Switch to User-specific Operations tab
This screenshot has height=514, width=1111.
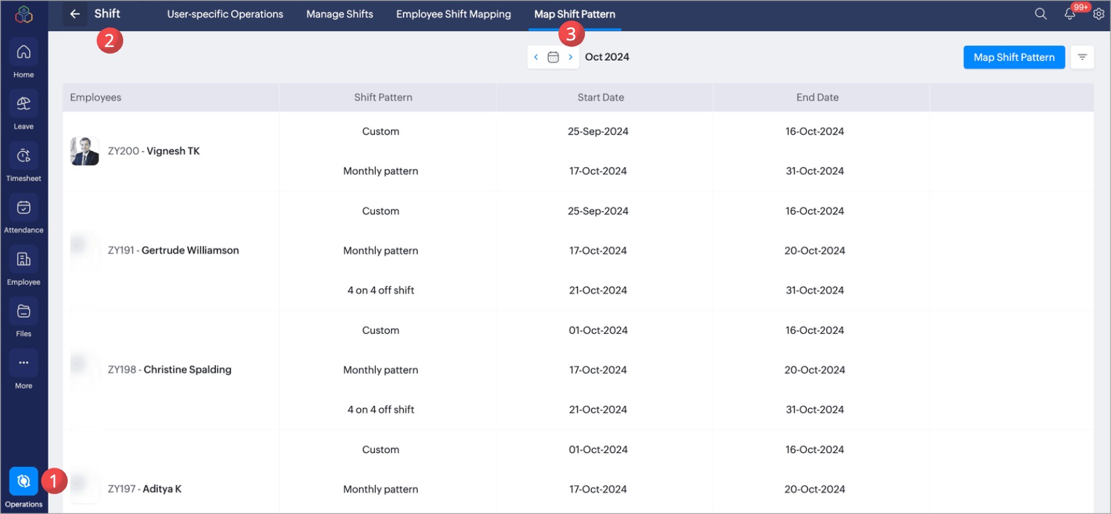click(225, 14)
